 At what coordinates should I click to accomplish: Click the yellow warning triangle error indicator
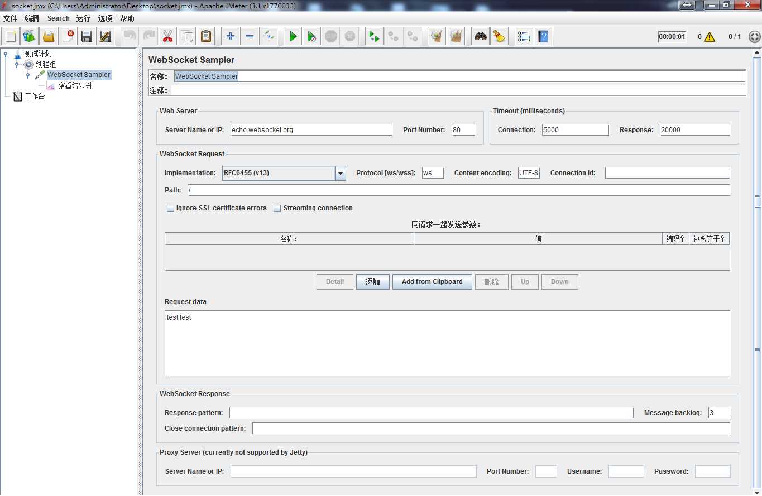[709, 37]
